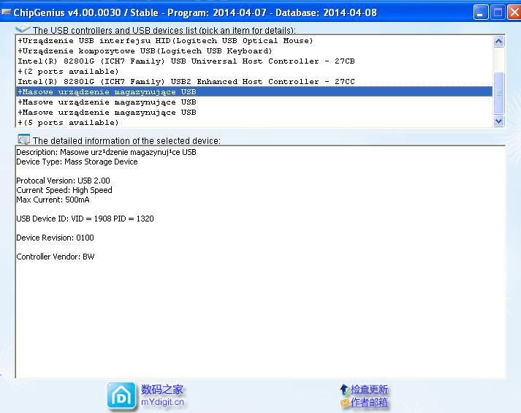Image resolution: width=521 pixels, height=413 pixels.
Task: Minimize the ChipGenius window
Action: [481, 12]
